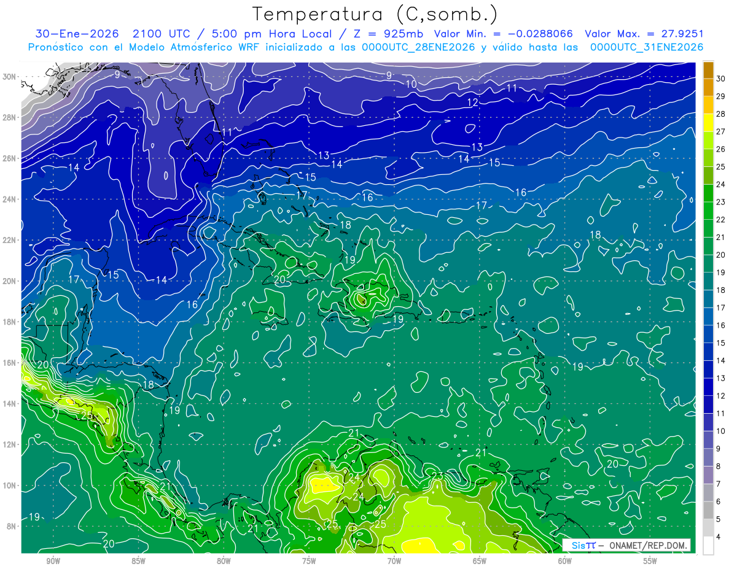Click the legend value label '4'

(x=719, y=537)
